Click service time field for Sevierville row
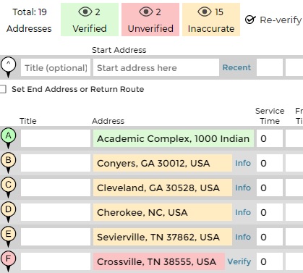303x273 pixels. tap(270, 237)
